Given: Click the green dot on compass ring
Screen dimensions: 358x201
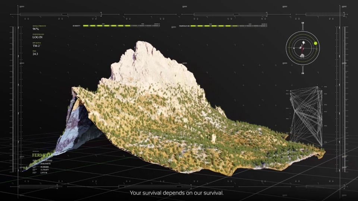Looking at the screenshot, I should pos(315,44).
